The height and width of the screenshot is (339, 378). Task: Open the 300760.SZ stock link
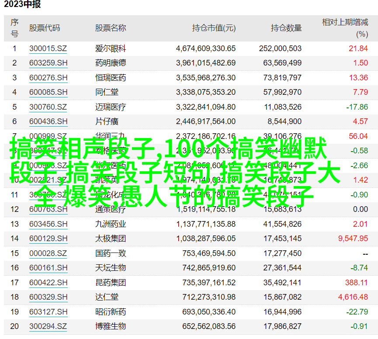coord(48,107)
